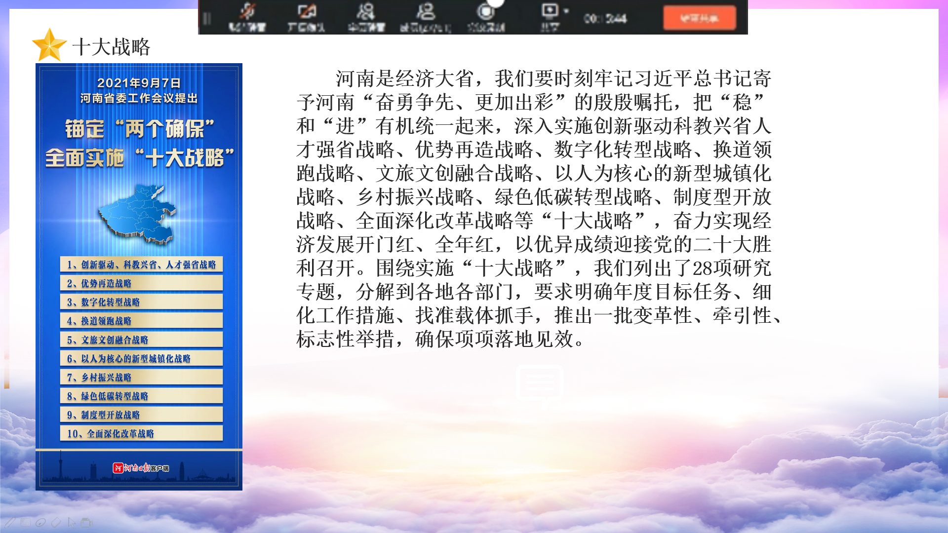Expand the share screen dropdown arrow
Image resolution: width=948 pixels, height=533 pixels.
566,11
